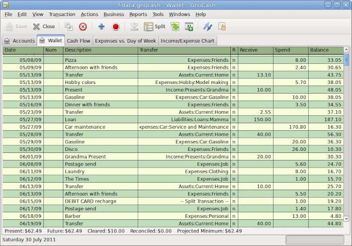Schedule transaction with the calendar-plus icon
This screenshot has height=246, width=352.
point(189,27)
